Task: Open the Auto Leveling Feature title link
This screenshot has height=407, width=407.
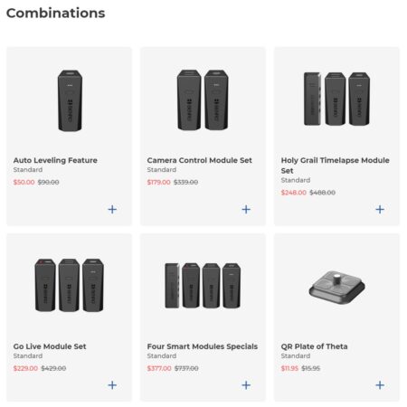Action: click(55, 160)
